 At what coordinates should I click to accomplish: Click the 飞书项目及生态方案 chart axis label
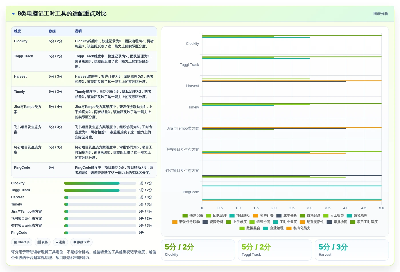[182, 150]
